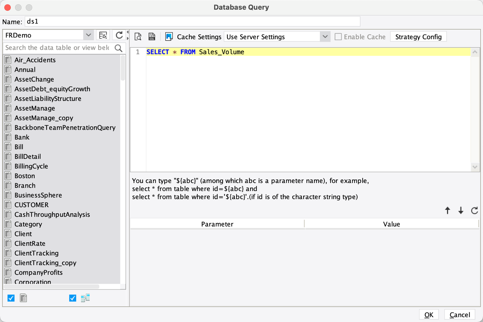The height and width of the screenshot is (322, 483).
Task: Confirm the query with OK
Action: coord(429,314)
